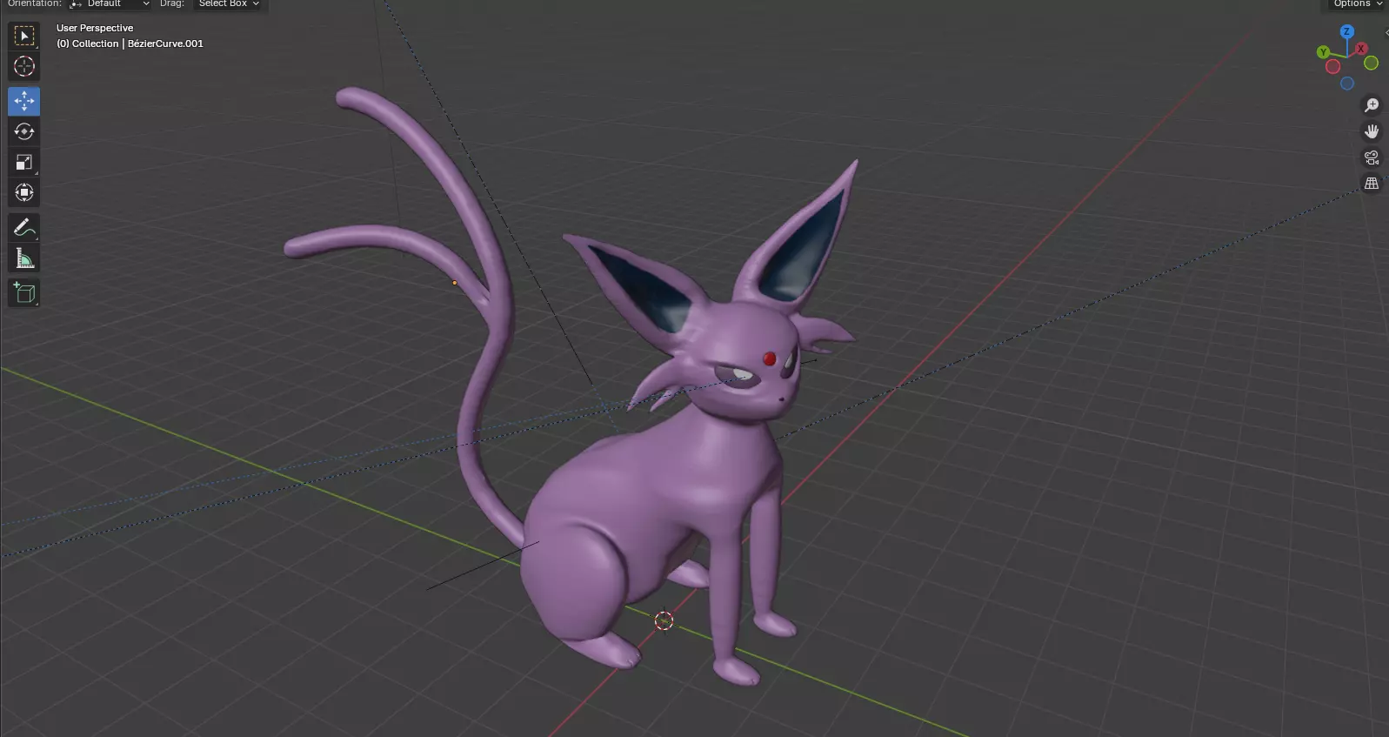This screenshot has height=737, width=1389.
Task: Select the Transform tool
Action: pyautogui.click(x=24, y=192)
